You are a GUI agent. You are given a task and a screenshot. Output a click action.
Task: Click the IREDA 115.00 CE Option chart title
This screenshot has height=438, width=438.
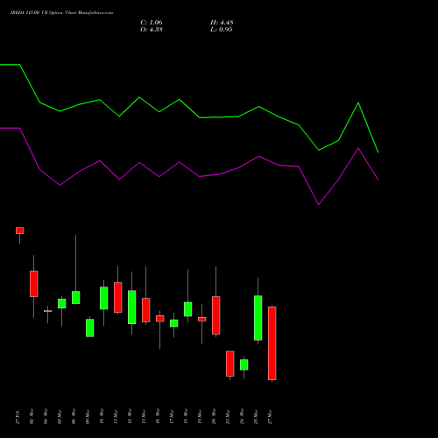[61, 13]
